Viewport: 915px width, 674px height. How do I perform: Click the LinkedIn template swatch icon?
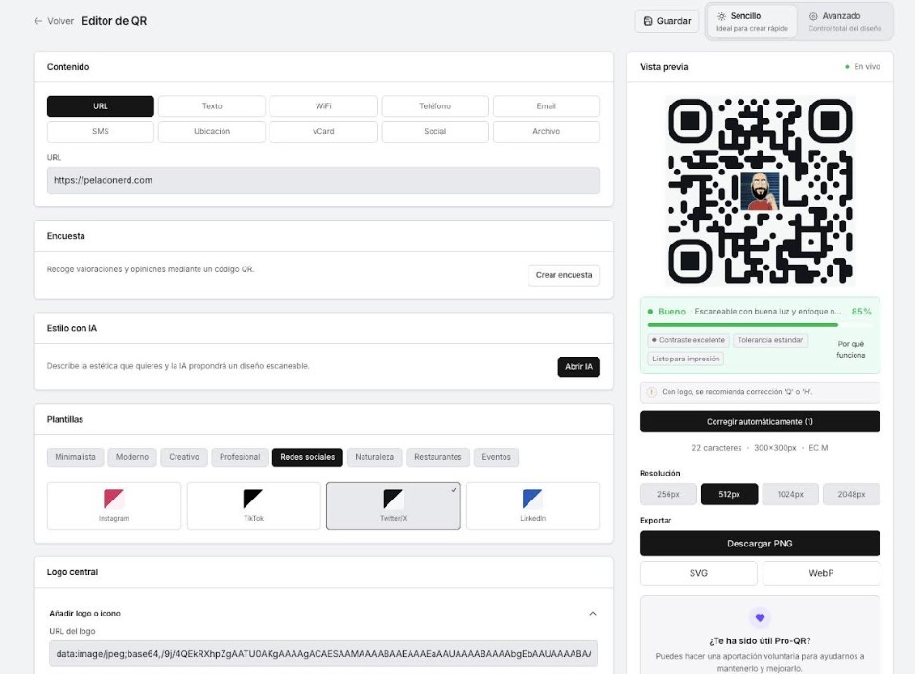tap(532, 499)
